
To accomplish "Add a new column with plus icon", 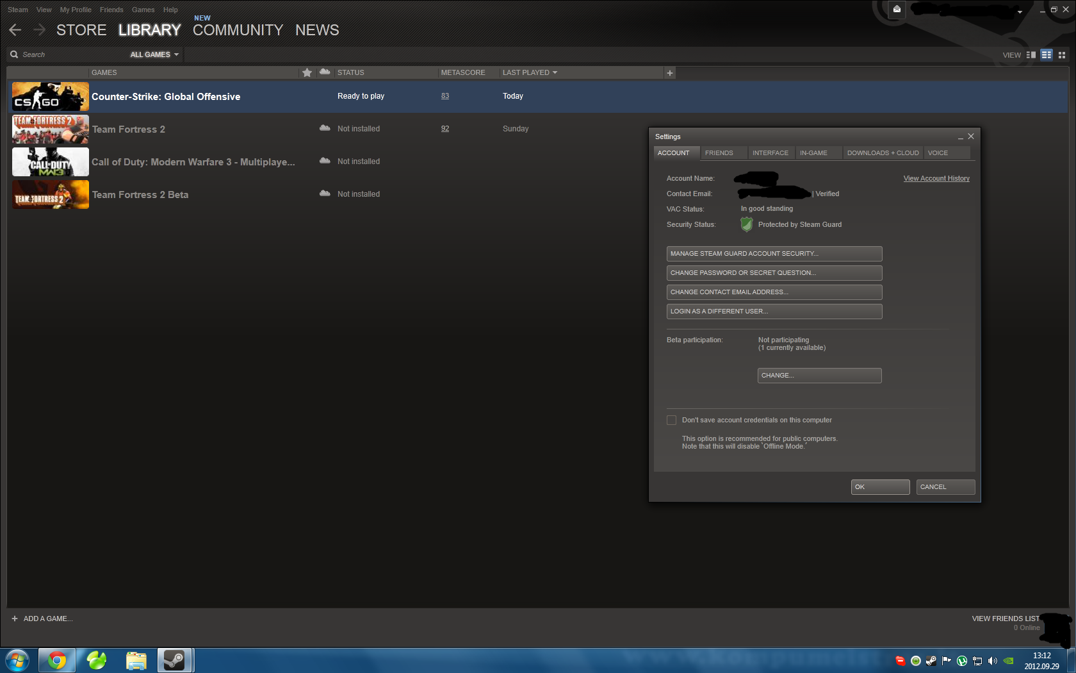I will 670,73.
